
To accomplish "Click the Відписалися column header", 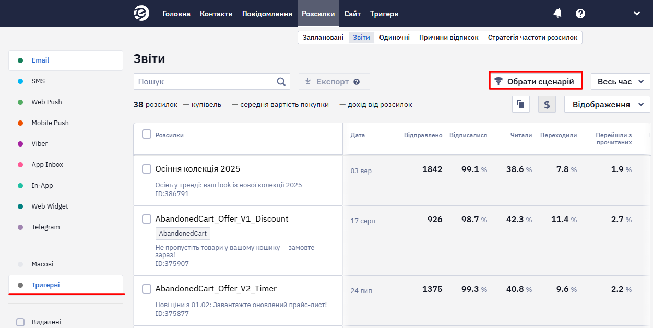I will pos(468,135).
